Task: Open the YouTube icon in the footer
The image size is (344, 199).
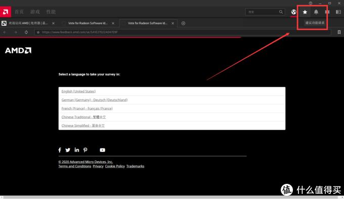Action: click(103, 150)
